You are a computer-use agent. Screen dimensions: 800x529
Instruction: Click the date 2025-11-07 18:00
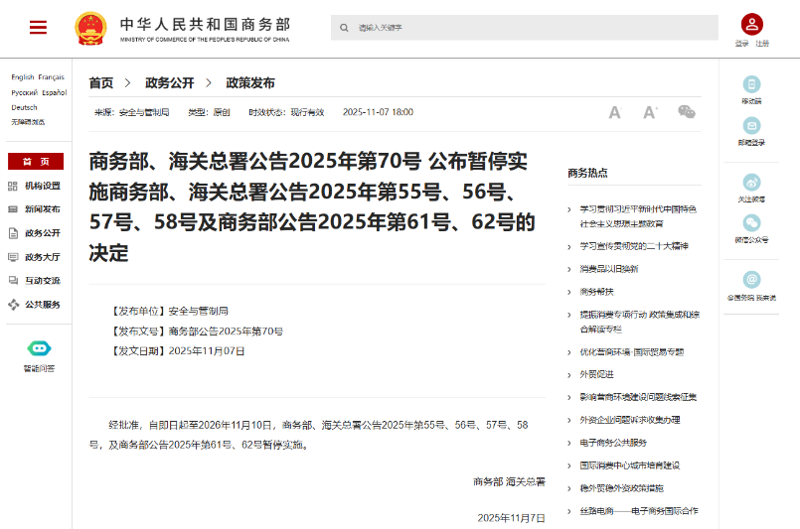pyautogui.click(x=378, y=112)
